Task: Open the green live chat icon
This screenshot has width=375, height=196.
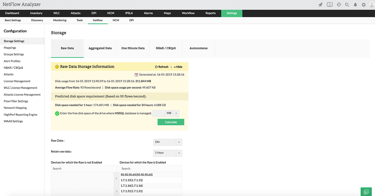Action: (x=366, y=192)
